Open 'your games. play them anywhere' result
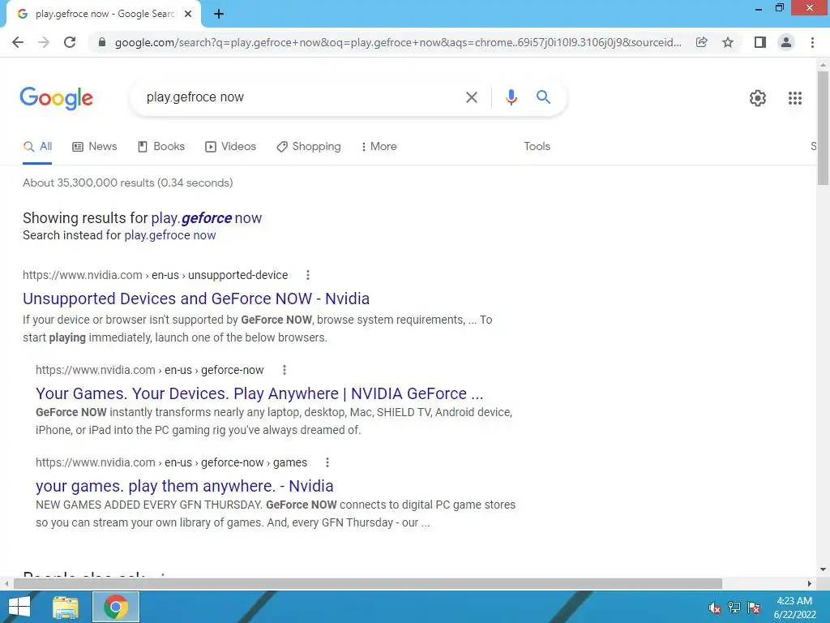The height and width of the screenshot is (623, 830). tap(184, 487)
